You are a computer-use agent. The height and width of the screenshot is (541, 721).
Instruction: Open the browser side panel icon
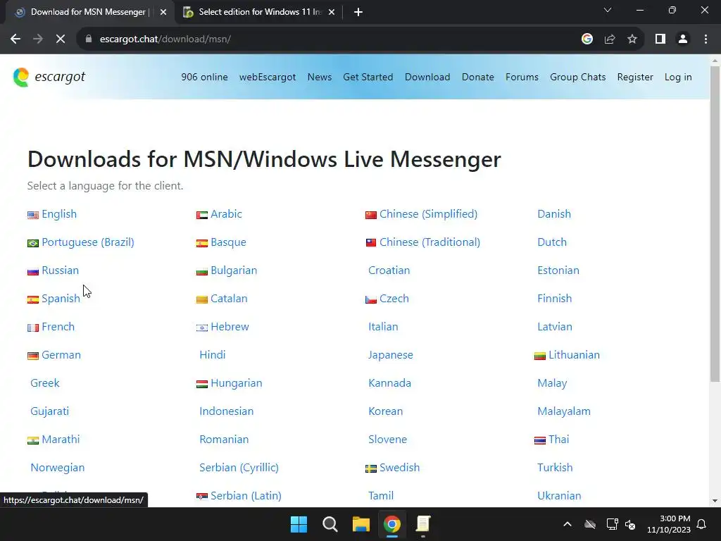[660, 39]
